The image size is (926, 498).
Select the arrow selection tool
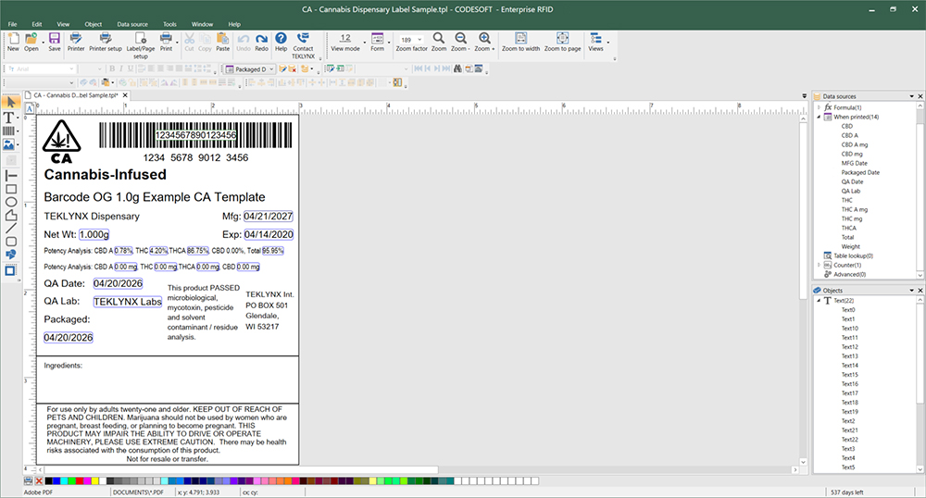[x=10, y=103]
